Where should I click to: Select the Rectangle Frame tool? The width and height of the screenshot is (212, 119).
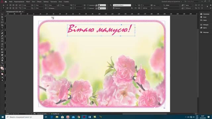[2, 39]
